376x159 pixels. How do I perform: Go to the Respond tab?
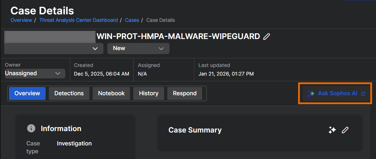(185, 93)
